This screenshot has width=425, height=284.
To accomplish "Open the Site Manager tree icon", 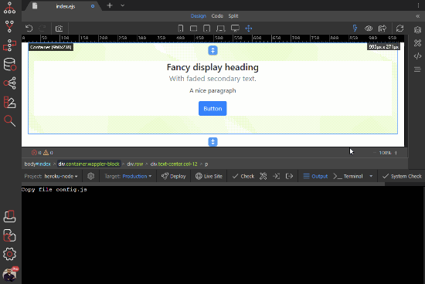I will tap(9, 8).
